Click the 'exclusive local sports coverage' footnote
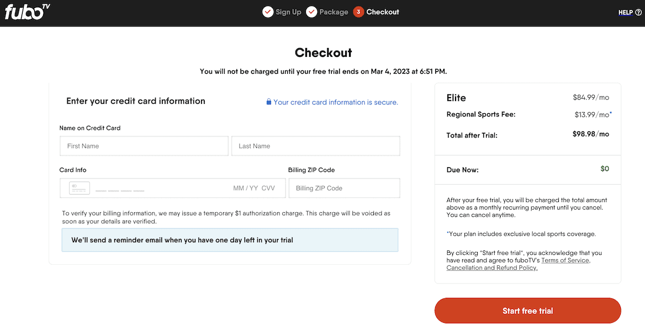This screenshot has width=645, height=331. click(521, 234)
